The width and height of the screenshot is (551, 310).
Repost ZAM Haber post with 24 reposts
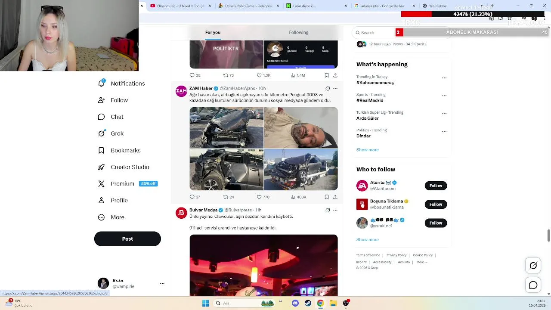[225, 197]
